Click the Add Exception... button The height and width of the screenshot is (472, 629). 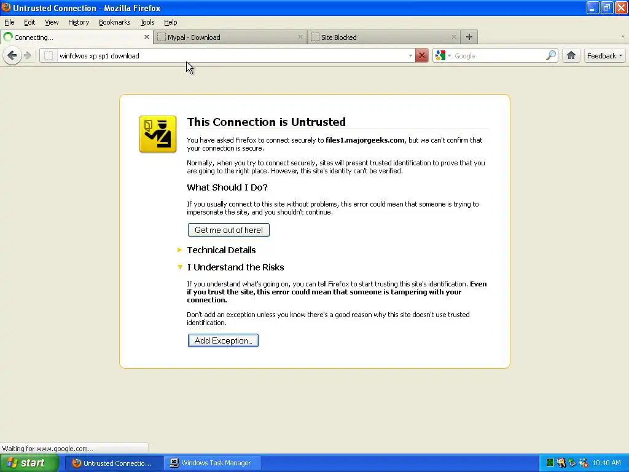coord(223,340)
